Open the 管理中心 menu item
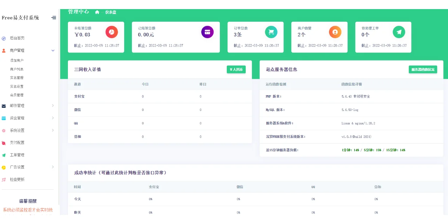This screenshot has height=224, width=448. 78,12
